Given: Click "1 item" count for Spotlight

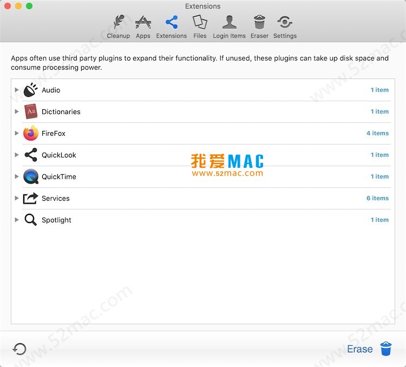Looking at the screenshot, I should pyautogui.click(x=379, y=220).
